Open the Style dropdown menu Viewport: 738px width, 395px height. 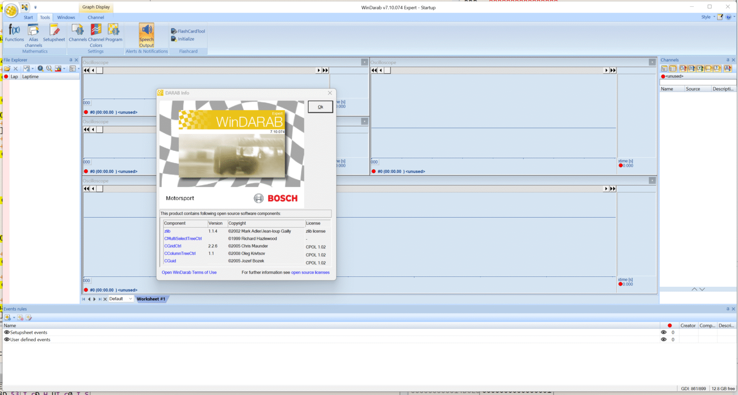pyautogui.click(x=708, y=17)
